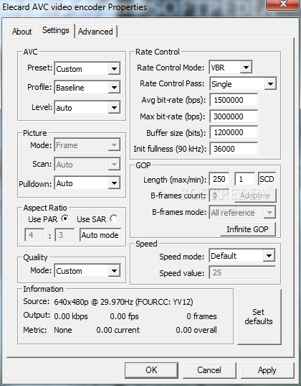Toggle the SCD button
This screenshot has width=301, height=386.
(267, 179)
